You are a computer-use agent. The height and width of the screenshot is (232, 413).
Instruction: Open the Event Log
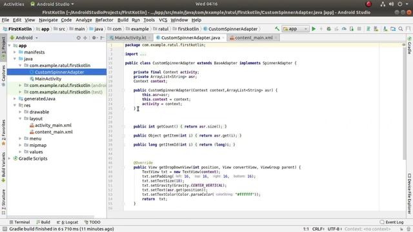pos(392,222)
